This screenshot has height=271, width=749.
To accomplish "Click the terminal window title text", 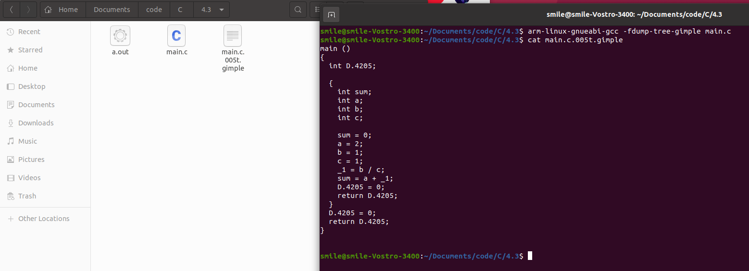I will coord(634,15).
